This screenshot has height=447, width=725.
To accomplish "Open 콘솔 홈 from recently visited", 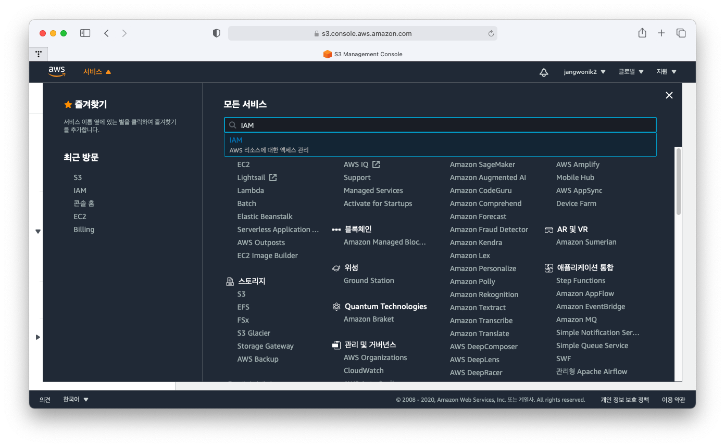I will click(84, 203).
